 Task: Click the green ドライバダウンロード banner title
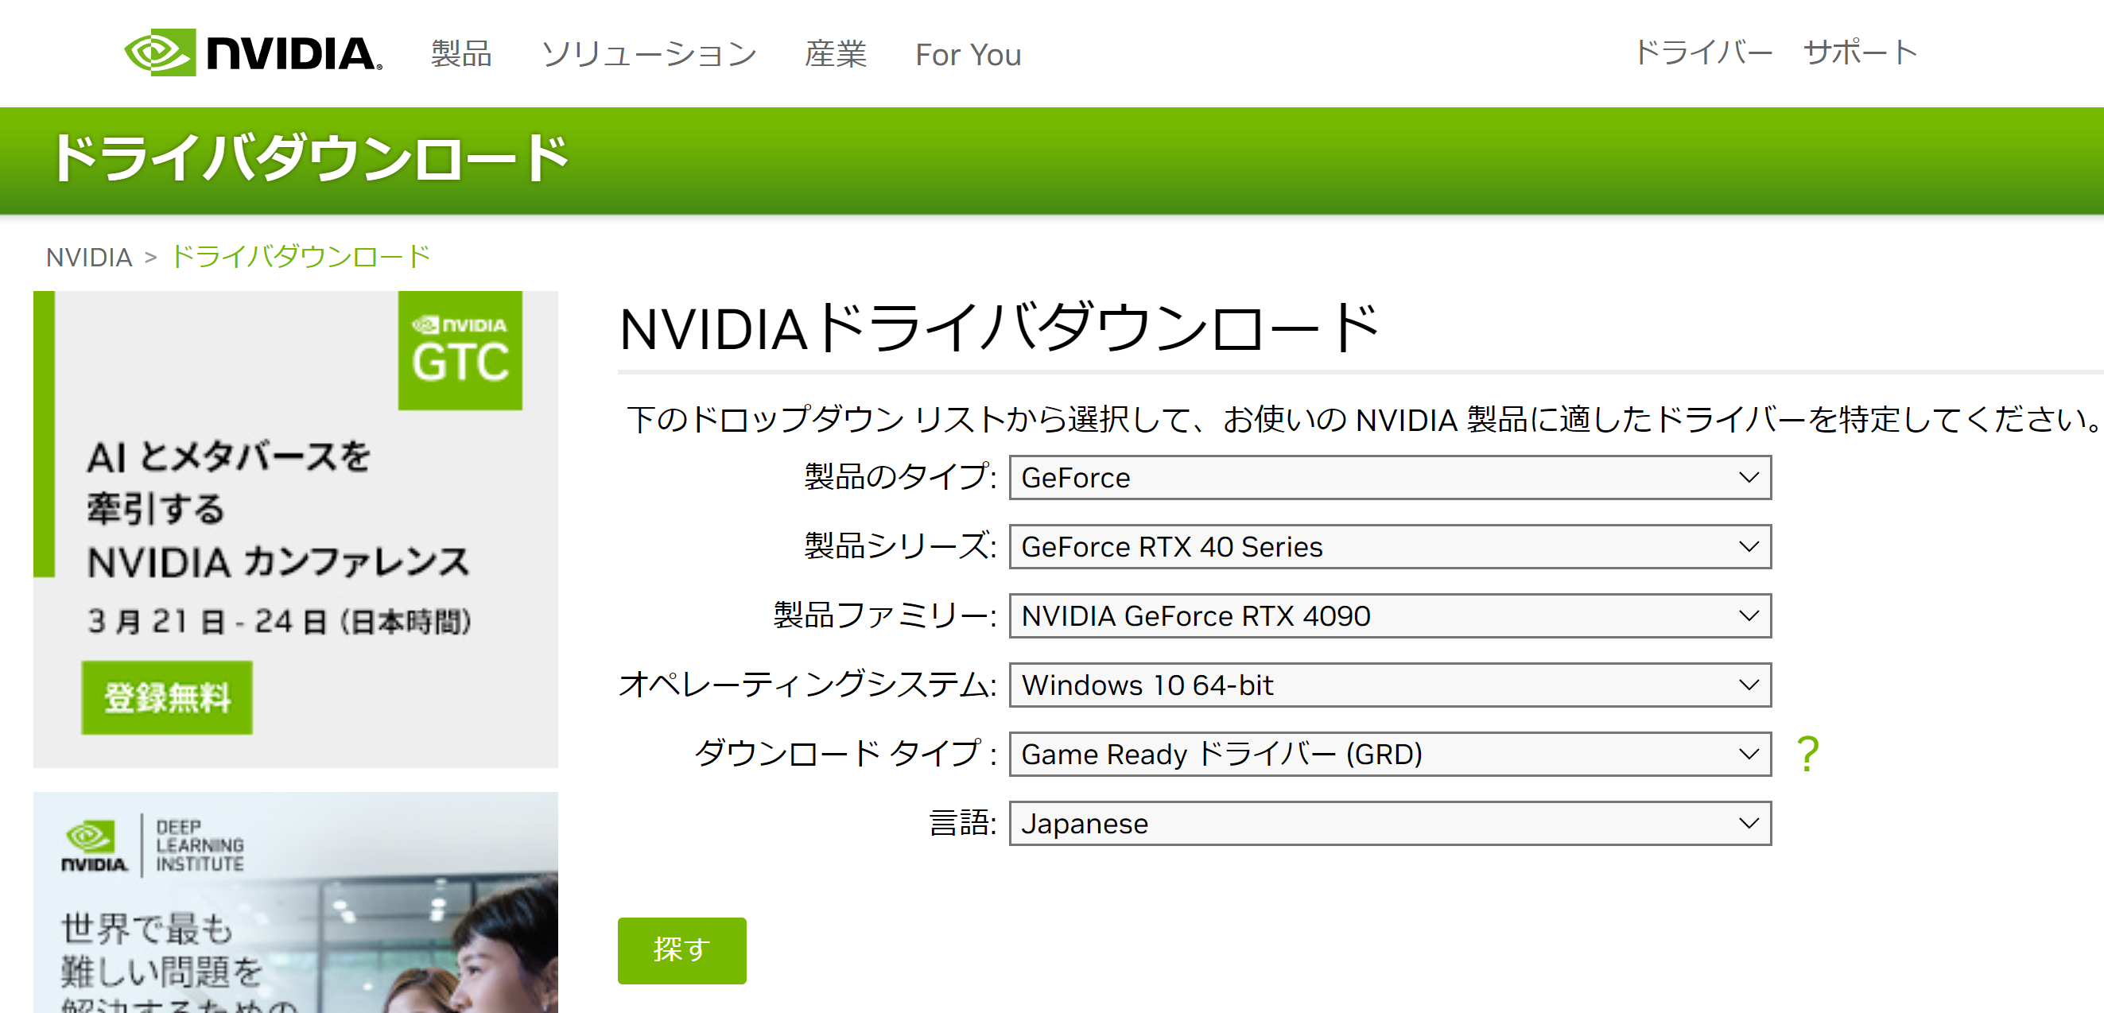pos(309,158)
